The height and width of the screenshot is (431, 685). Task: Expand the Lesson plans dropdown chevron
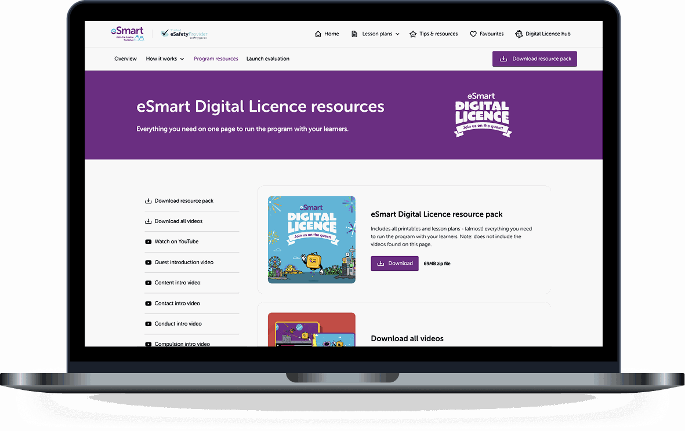(397, 34)
